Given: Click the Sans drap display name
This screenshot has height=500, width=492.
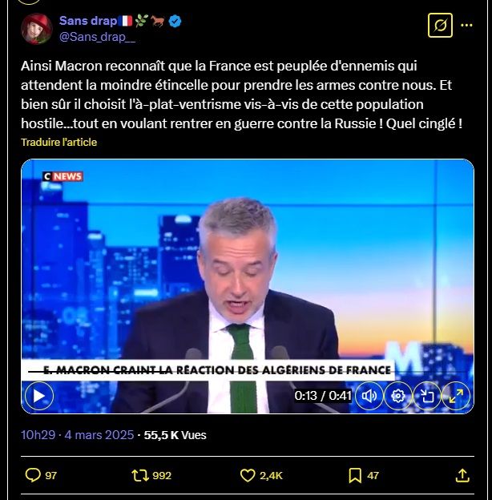Looking at the screenshot, I should (x=88, y=21).
